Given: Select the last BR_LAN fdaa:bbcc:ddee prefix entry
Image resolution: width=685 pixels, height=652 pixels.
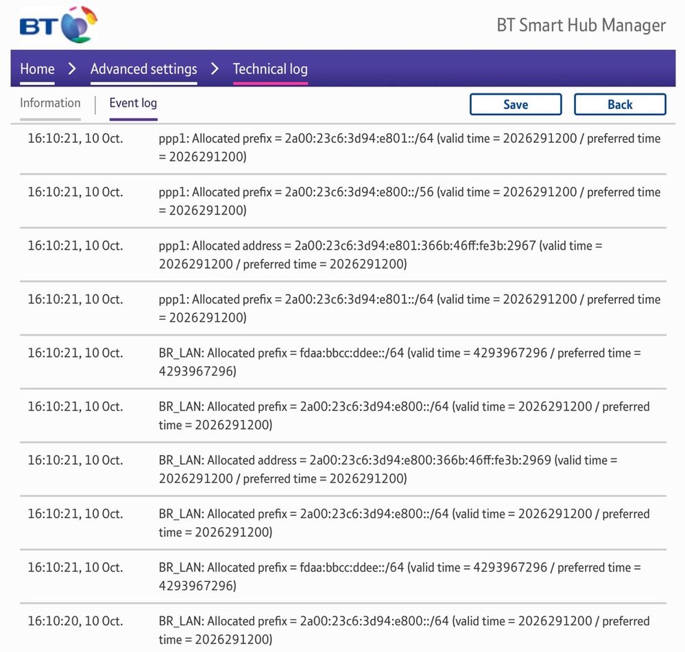Looking at the screenshot, I should coord(399,577).
